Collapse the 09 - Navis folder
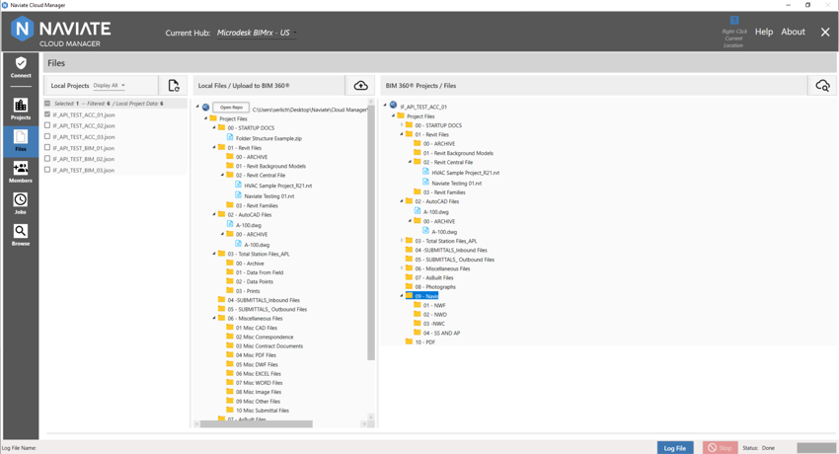The image size is (839, 454). 402,296
